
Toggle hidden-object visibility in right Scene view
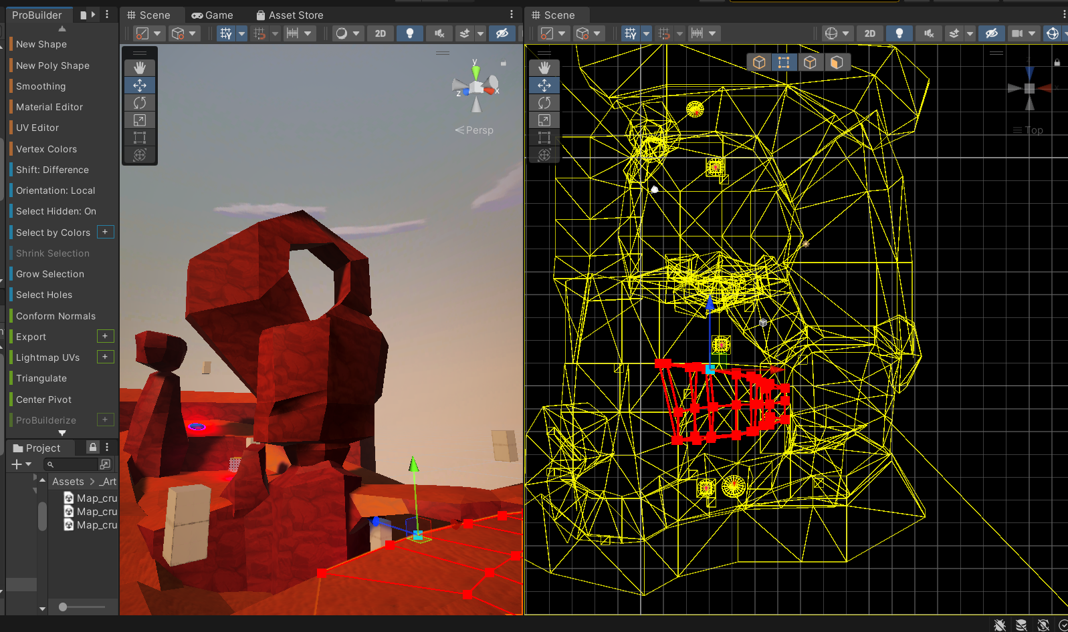coord(992,33)
